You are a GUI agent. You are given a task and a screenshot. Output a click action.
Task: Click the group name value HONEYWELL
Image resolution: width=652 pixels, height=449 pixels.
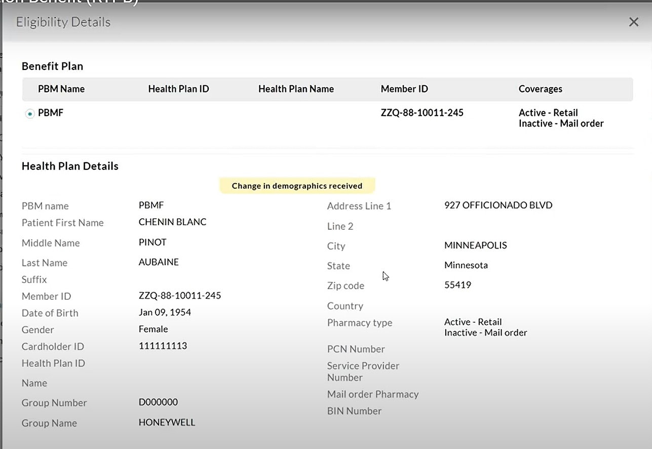tap(167, 422)
